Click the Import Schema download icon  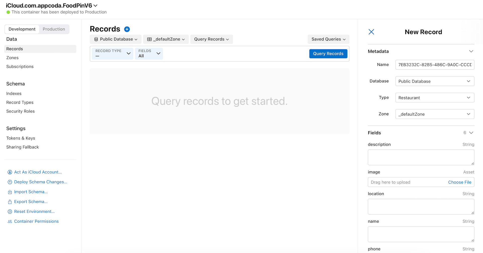tap(10, 192)
